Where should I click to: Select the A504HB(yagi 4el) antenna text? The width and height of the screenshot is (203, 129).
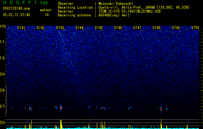[114, 15]
